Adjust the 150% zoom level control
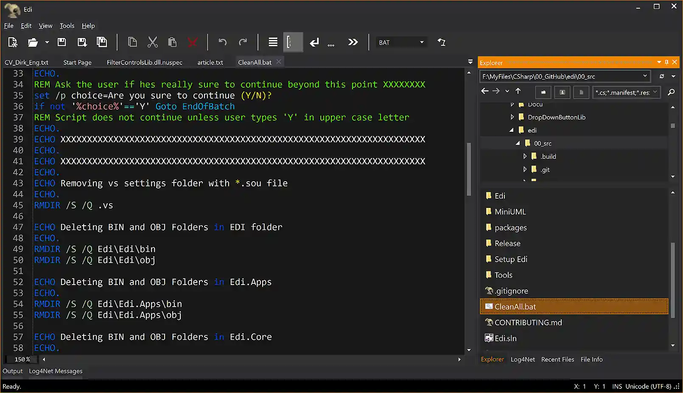The width and height of the screenshot is (683, 393). (20, 359)
